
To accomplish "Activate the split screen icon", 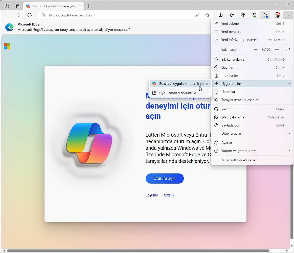I will pos(220,15).
